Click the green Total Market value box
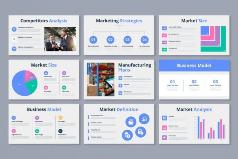The width and height of the screenshot is (238, 159). pos(165,50)
